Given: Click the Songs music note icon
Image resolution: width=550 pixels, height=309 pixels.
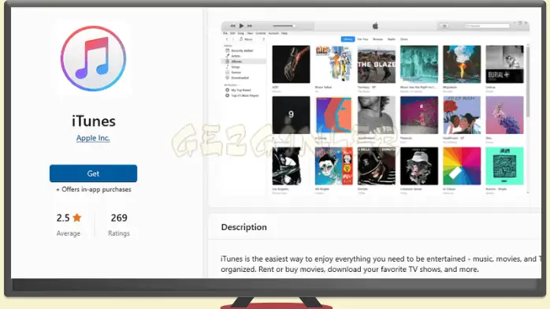Looking at the screenshot, I should (227, 67).
